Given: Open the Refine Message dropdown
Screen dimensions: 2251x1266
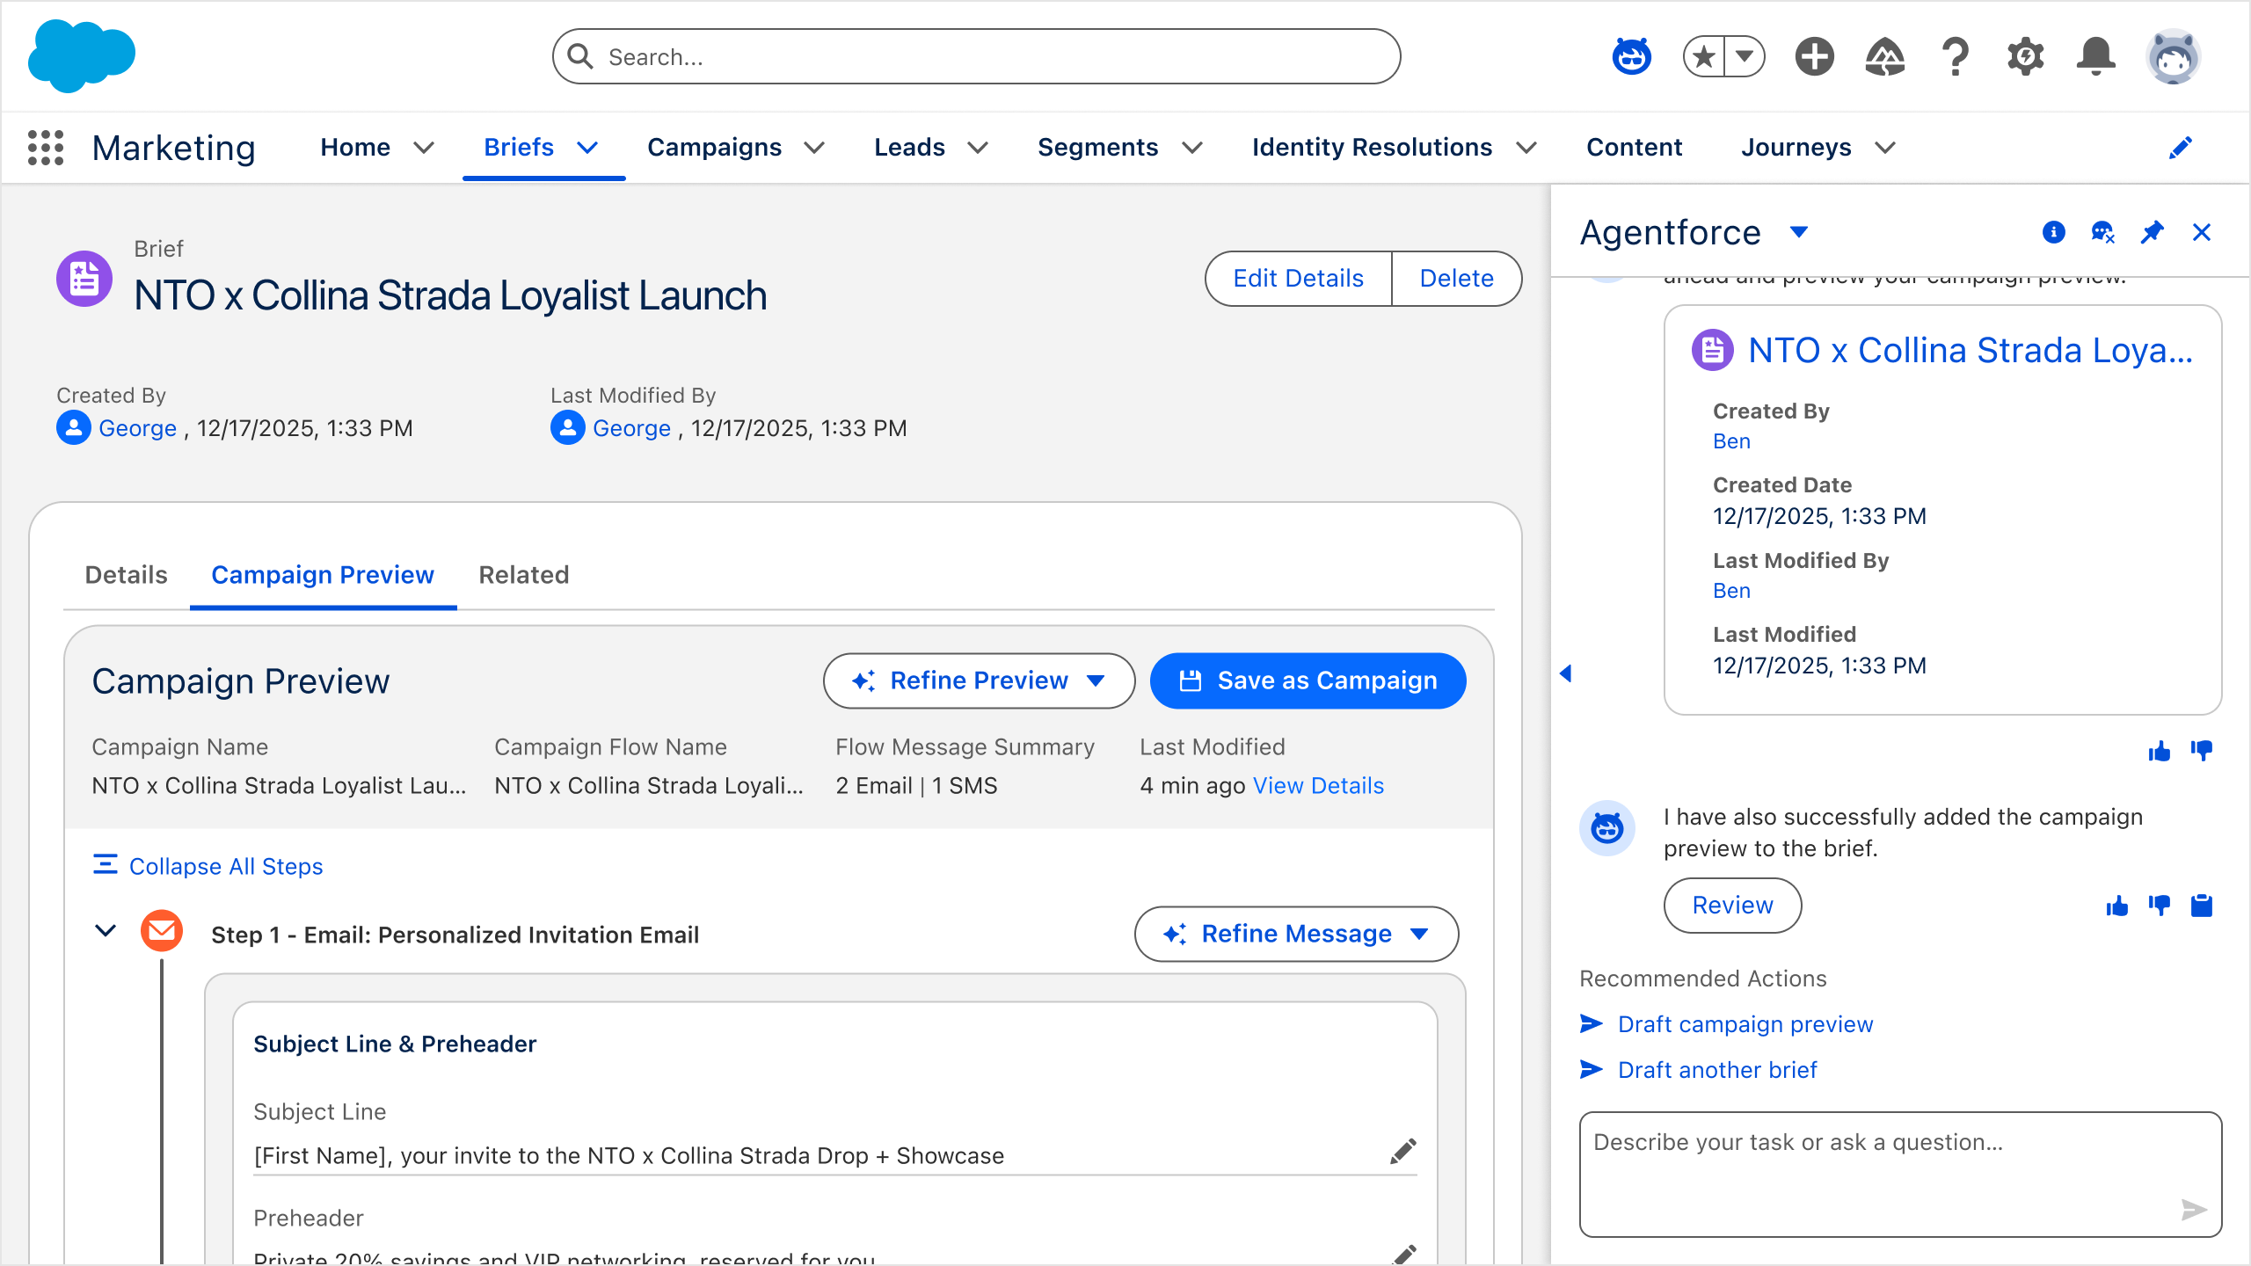Looking at the screenshot, I should 1296,934.
